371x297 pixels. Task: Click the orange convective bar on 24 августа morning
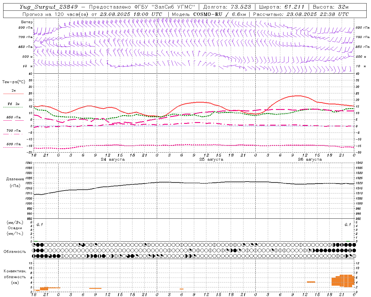tap(95, 288)
